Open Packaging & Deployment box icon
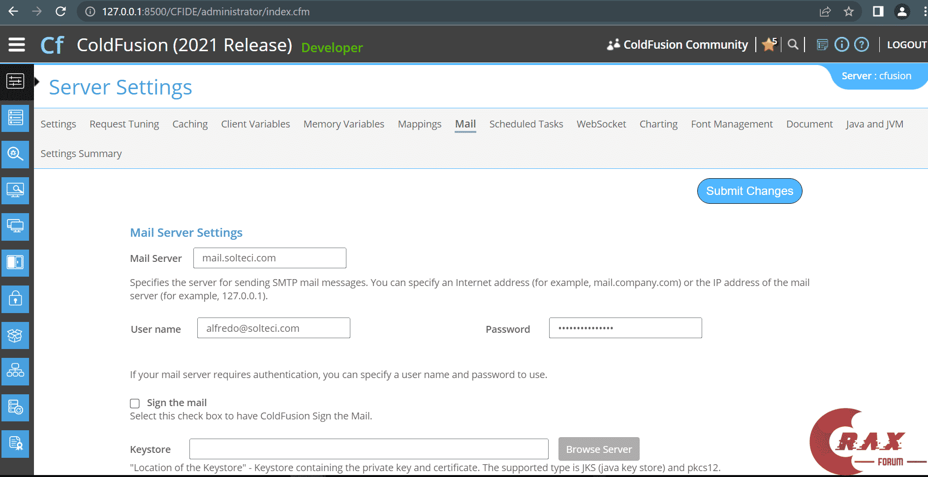The height and width of the screenshot is (477, 928). [15, 335]
